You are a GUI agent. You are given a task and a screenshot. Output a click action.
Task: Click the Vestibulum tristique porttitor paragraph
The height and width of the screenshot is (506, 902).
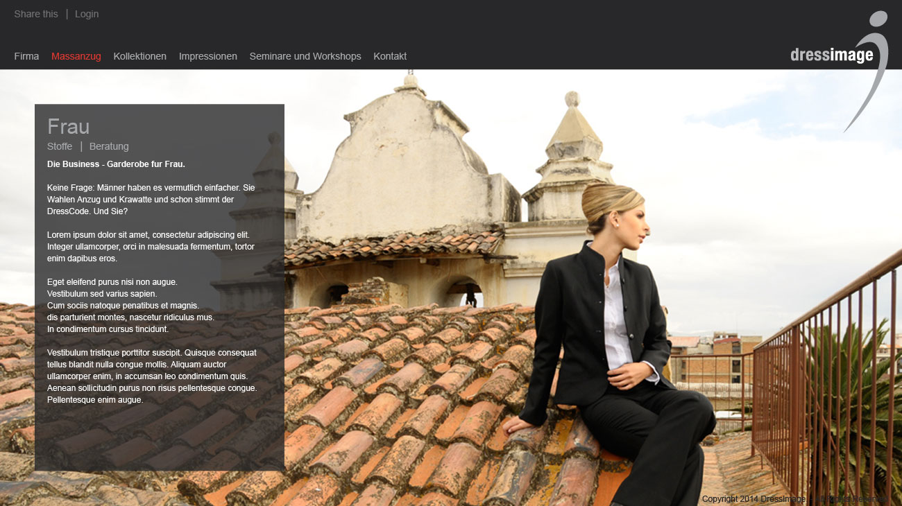152,376
